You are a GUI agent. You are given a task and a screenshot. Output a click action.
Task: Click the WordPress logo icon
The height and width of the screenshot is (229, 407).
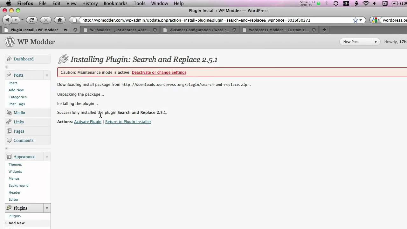pos(10,42)
